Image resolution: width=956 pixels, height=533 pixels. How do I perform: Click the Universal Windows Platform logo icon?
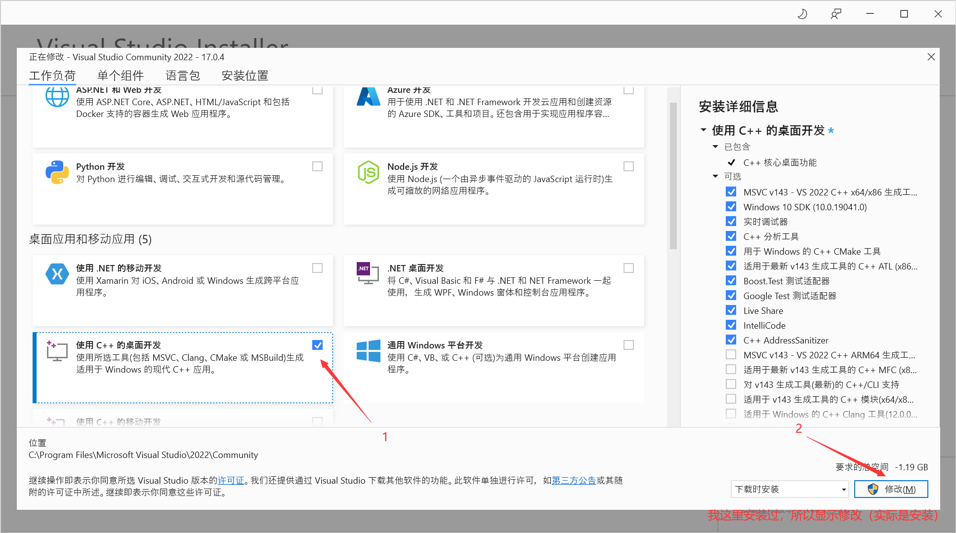[369, 351]
